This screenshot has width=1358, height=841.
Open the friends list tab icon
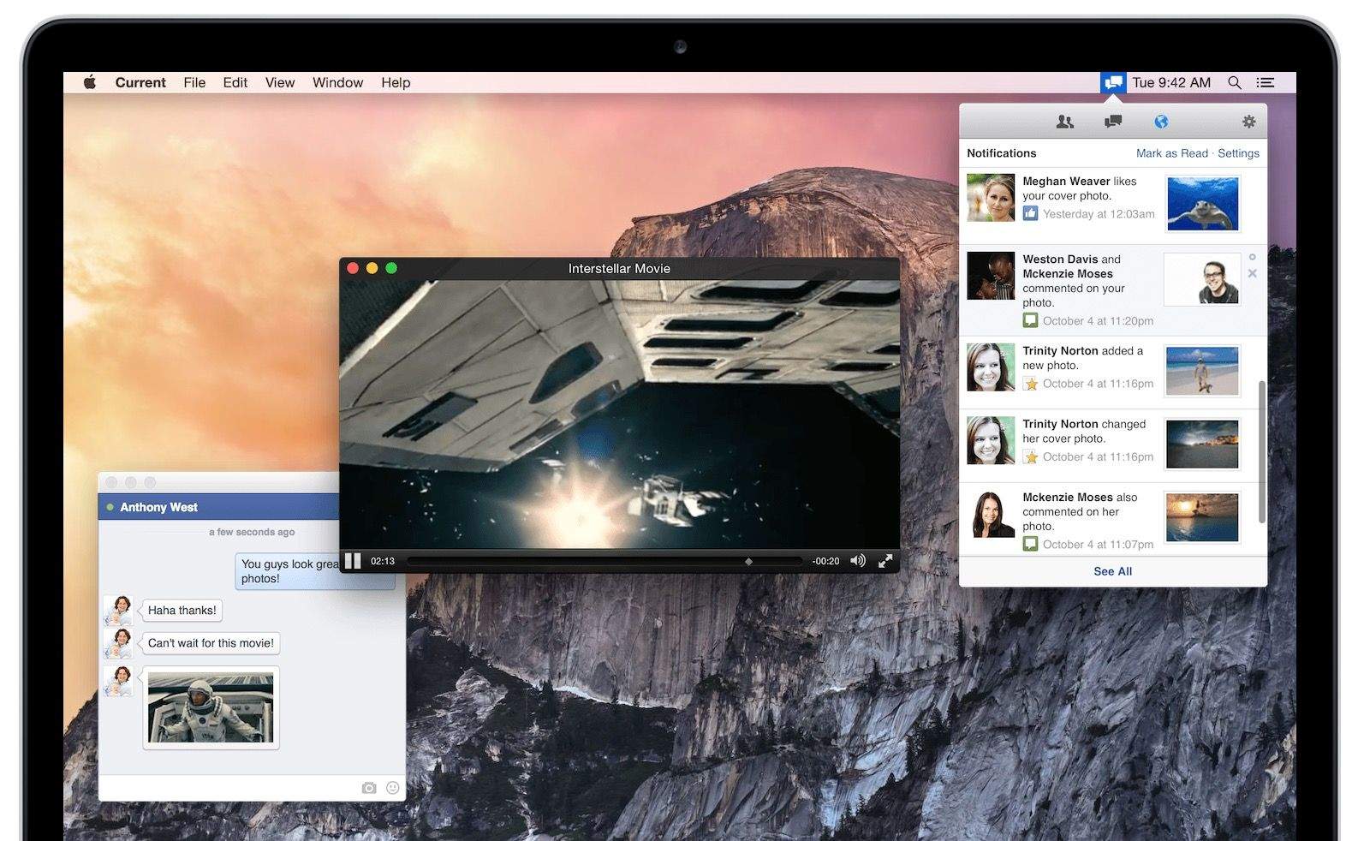click(x=1064, y=122)
